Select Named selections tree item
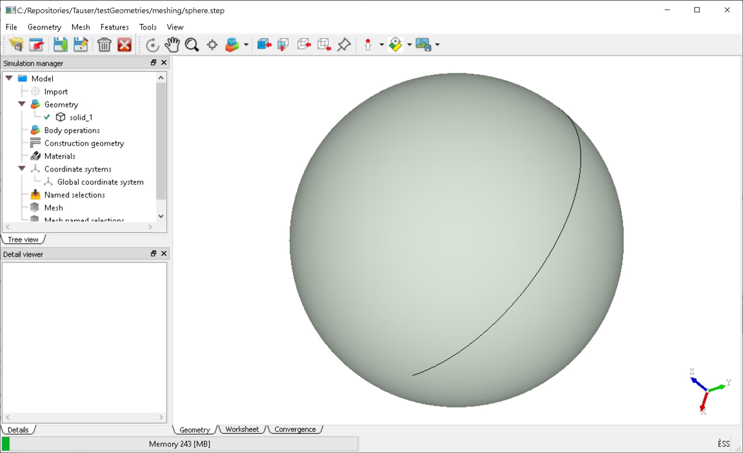 coord(75,195)
